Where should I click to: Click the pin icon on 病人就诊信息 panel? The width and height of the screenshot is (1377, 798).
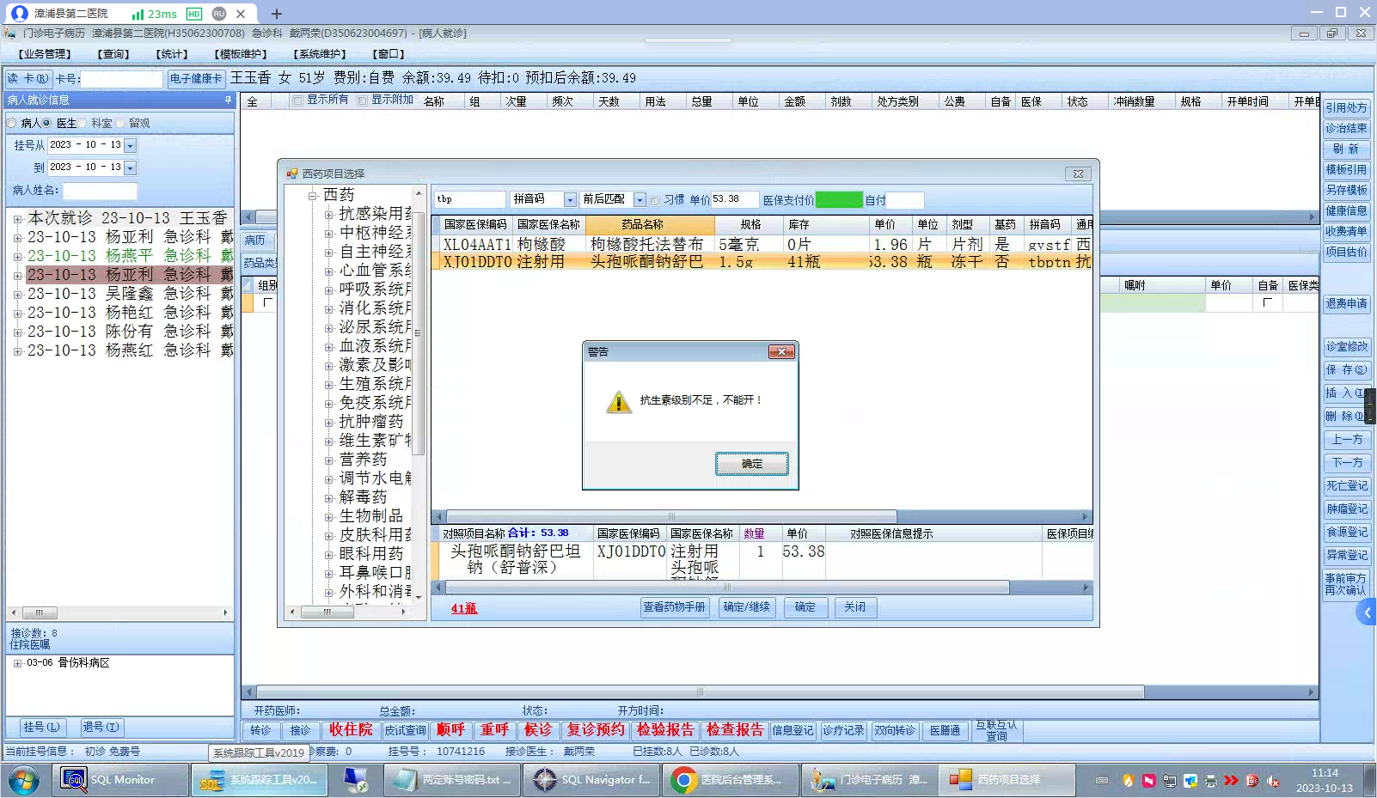(228, 101)
